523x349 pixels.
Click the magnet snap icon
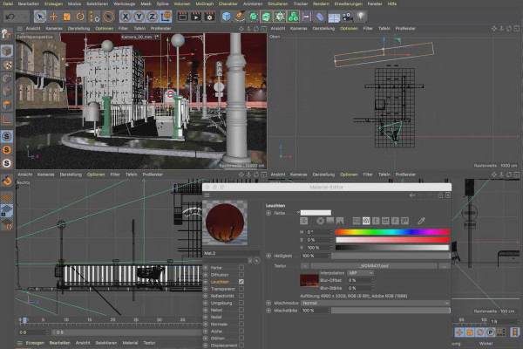pos(7,181)
